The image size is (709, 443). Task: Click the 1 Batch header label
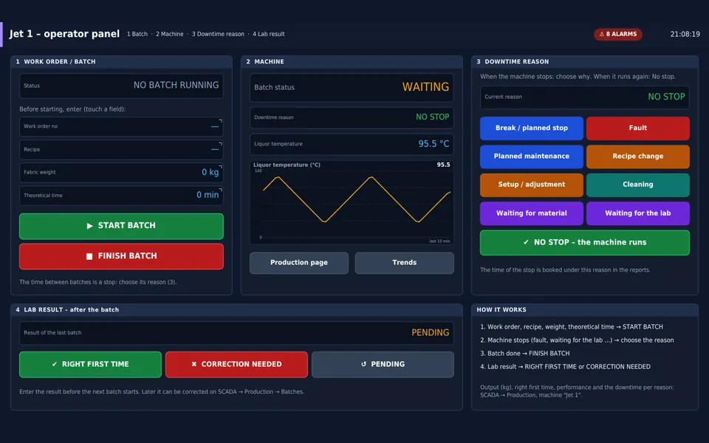pos(137,35)
